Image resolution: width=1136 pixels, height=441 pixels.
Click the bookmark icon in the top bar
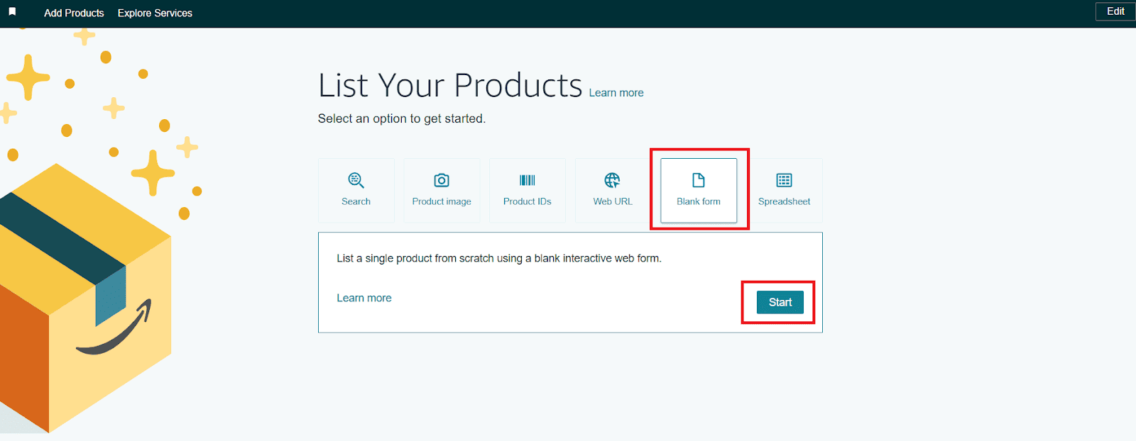pyautogui.click(x=12, y=12)
